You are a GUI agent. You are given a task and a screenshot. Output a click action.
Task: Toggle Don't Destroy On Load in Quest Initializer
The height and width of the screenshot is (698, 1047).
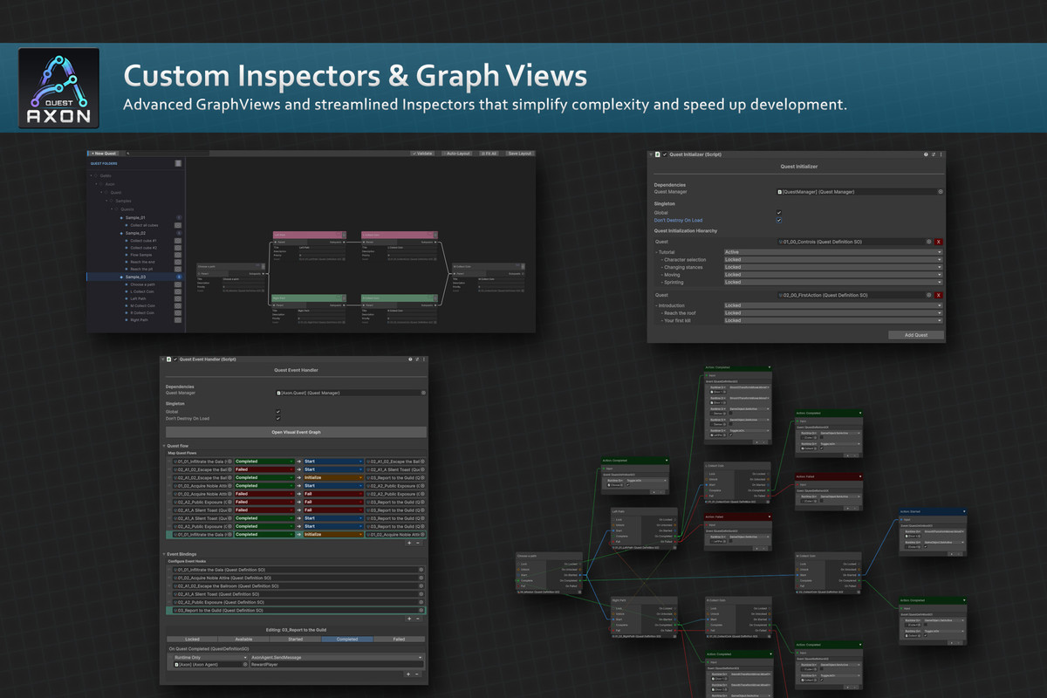pyautogui.click(x=778, y=220)
